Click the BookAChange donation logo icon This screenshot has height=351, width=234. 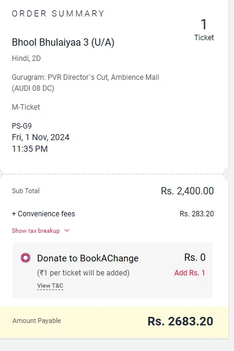[26, 258]
